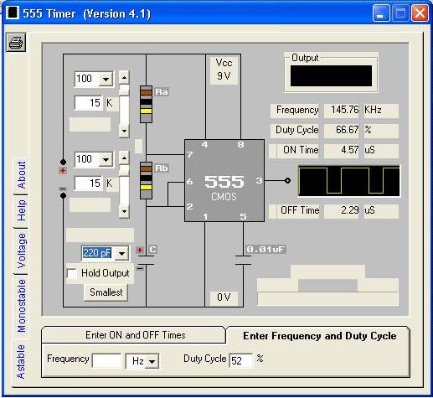Click the Rb slider down arrow
Screen dimensions: 433x398
click(x=124, y=211)
